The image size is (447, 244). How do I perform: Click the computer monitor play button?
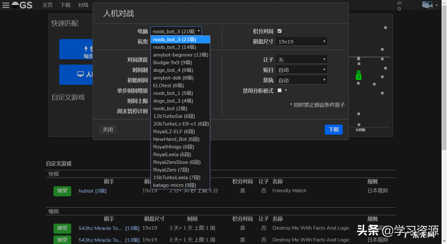(76, 74)
